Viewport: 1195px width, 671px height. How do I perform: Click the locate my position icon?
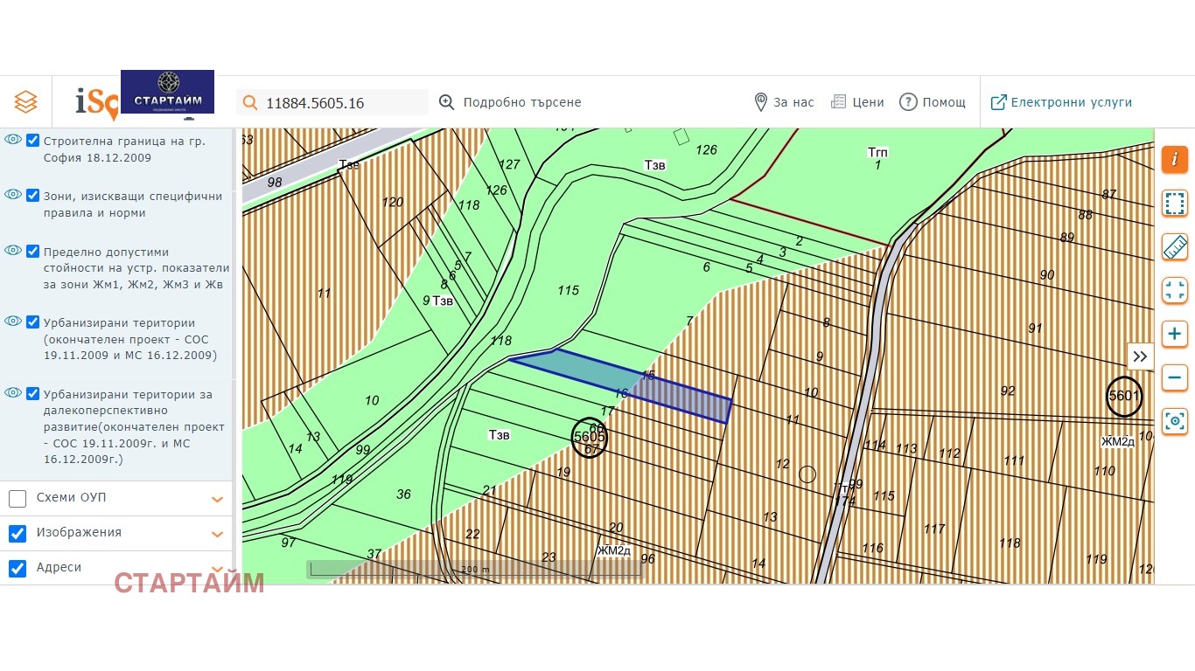point(1174,422)
